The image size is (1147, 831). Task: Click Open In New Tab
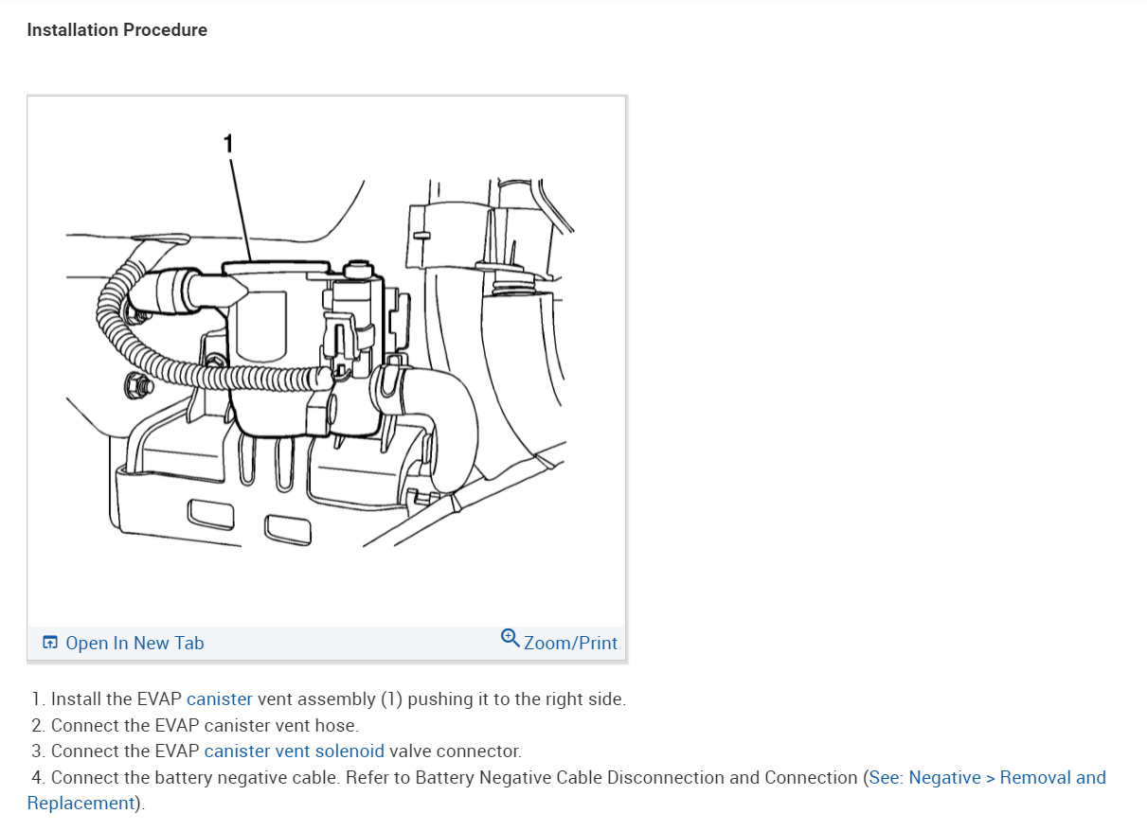click(134, 642)
